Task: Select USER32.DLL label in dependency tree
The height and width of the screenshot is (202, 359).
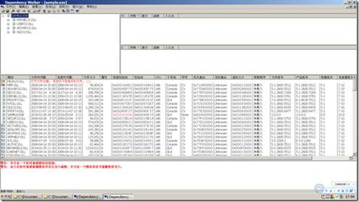Action: 25,24
